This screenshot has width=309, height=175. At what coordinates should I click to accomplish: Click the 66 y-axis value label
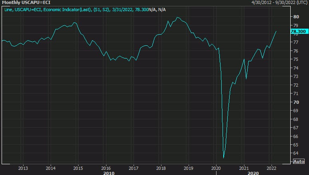296,136
